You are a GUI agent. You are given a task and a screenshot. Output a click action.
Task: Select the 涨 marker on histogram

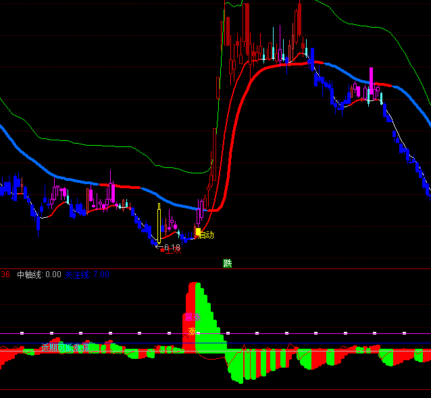[192, 331]
